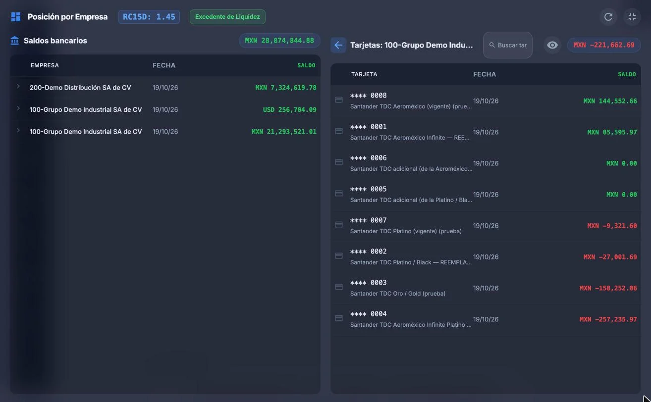The image size is (651, 402).
Task: Click the Buscar tarjeta search field
Action: (508, 45)
